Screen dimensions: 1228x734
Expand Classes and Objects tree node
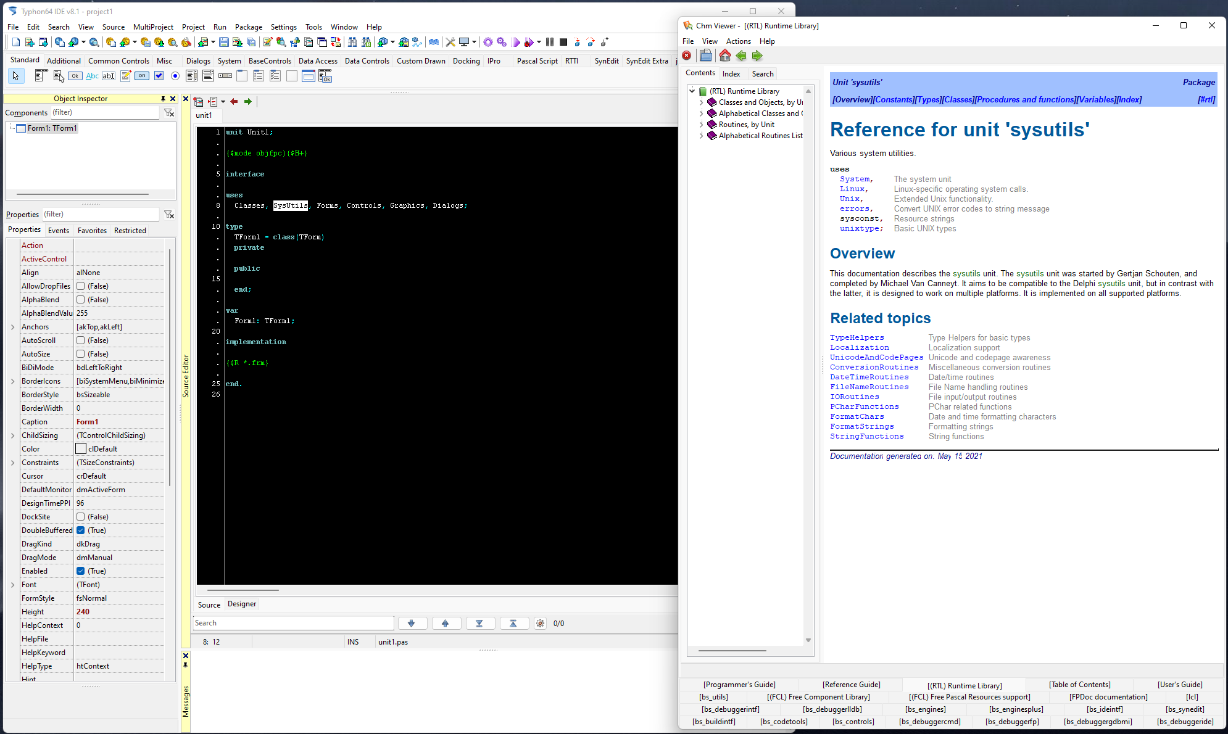(x=702, y=102)
